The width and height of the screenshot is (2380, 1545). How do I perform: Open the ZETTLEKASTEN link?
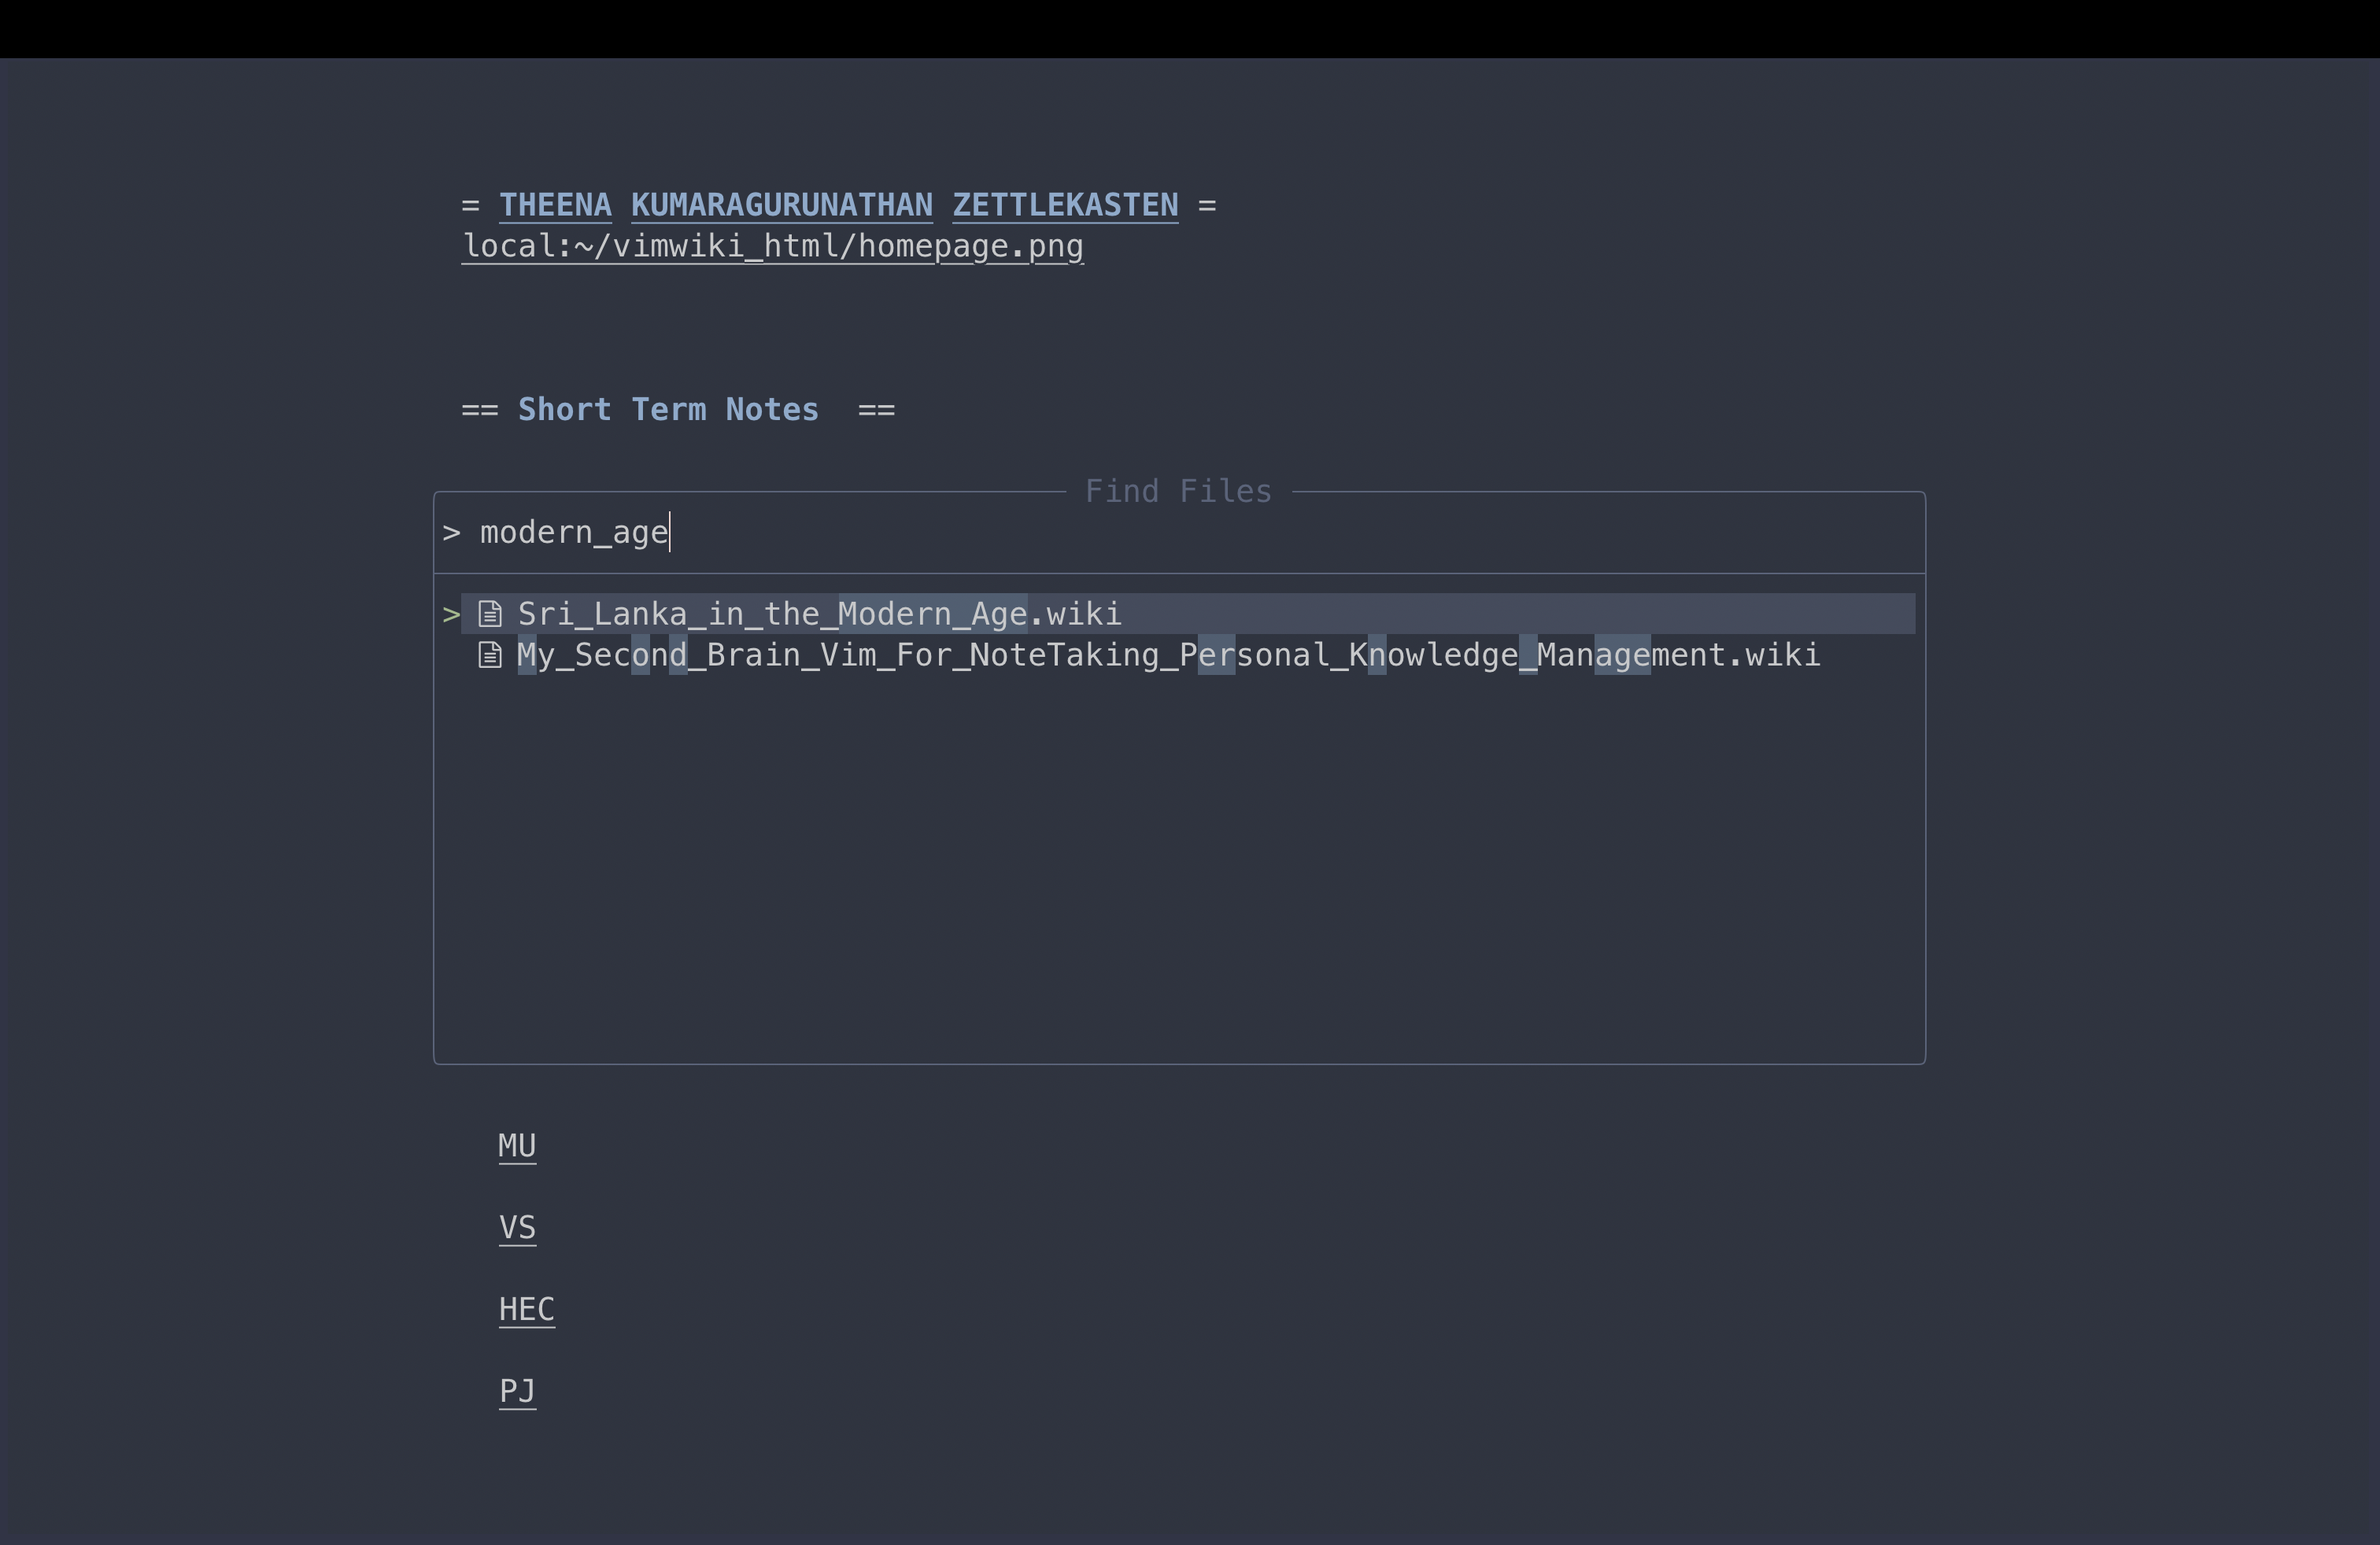(x=1065, y=203)
